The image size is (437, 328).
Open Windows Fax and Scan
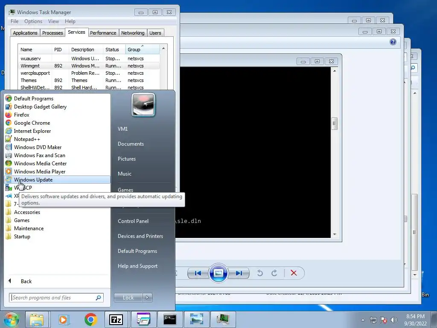pyautogui.click(x=39, y=155)
